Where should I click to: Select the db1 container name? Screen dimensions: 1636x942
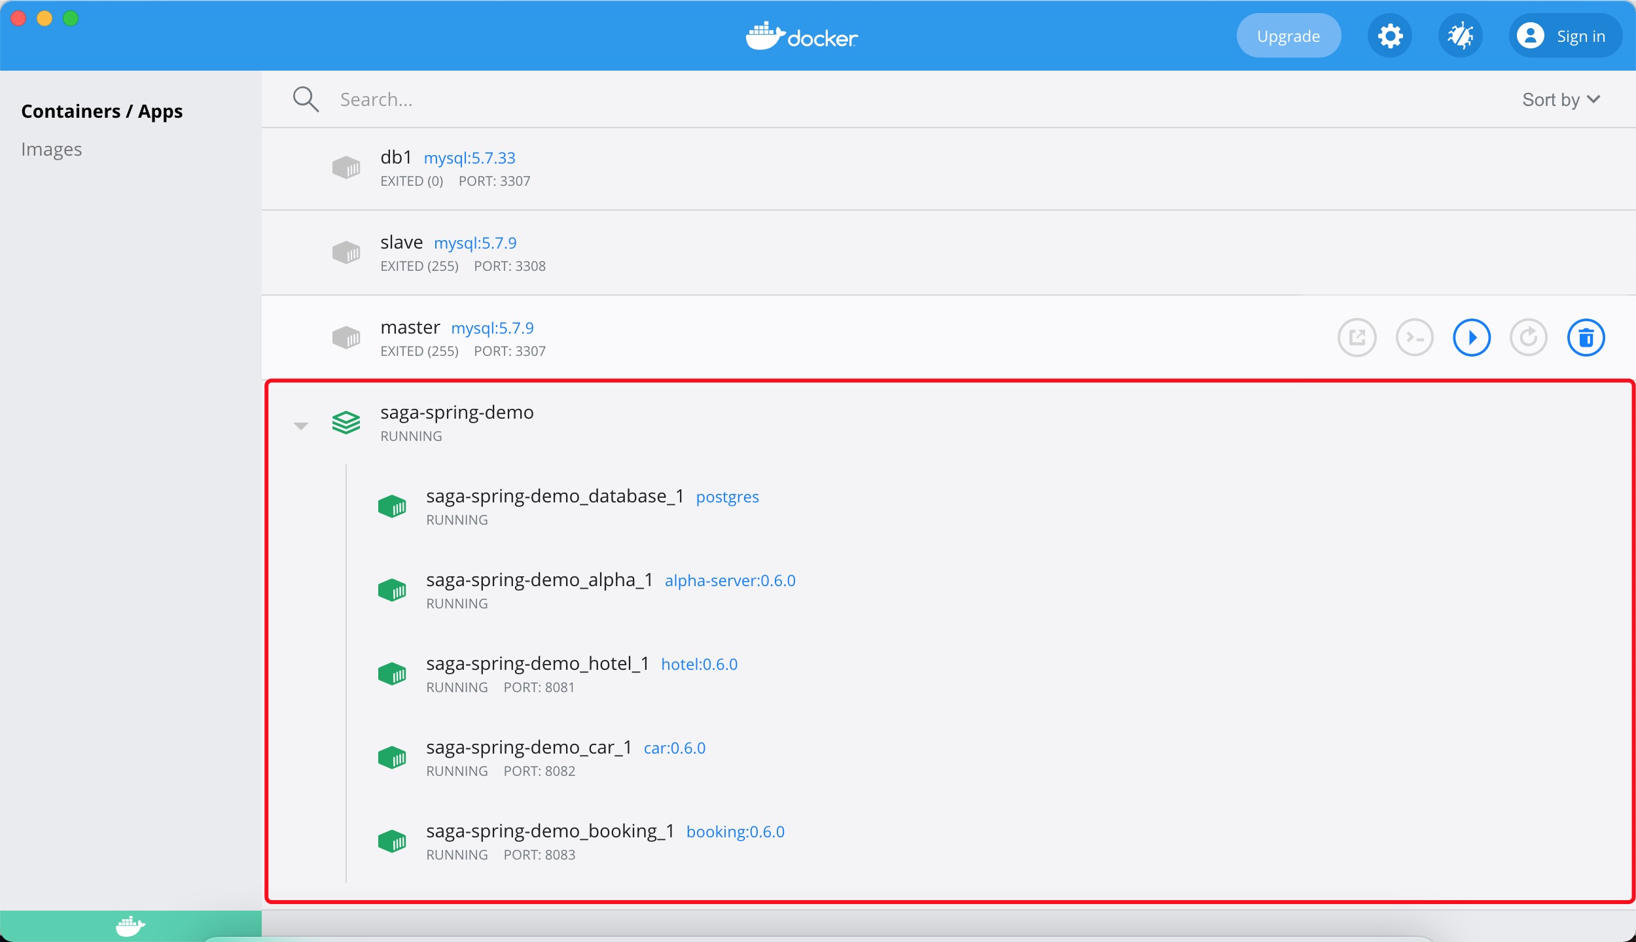[x=397, y=158]
